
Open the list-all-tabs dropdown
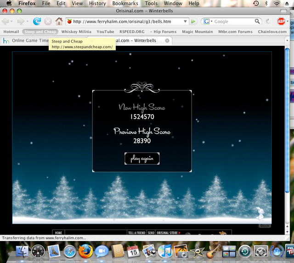pos(287,40)
